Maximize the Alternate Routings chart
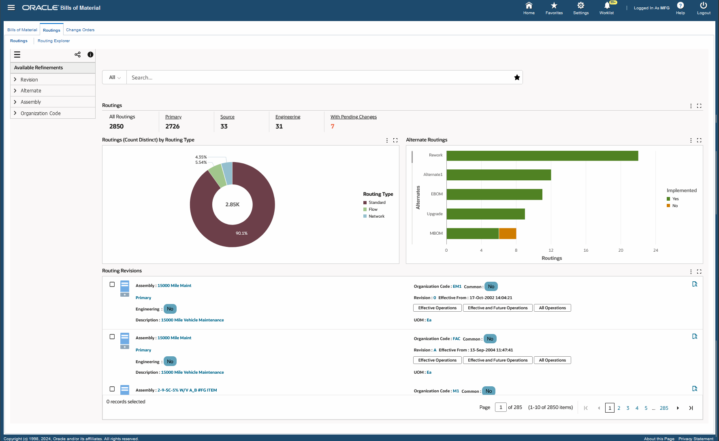719x441 pixels. pyautogui.click(x=699, y=140)
